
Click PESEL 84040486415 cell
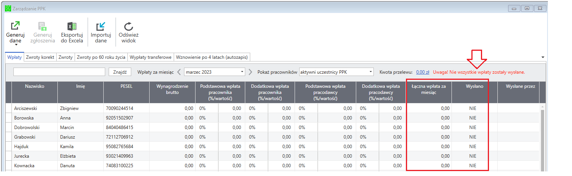[x=126, y=128]
